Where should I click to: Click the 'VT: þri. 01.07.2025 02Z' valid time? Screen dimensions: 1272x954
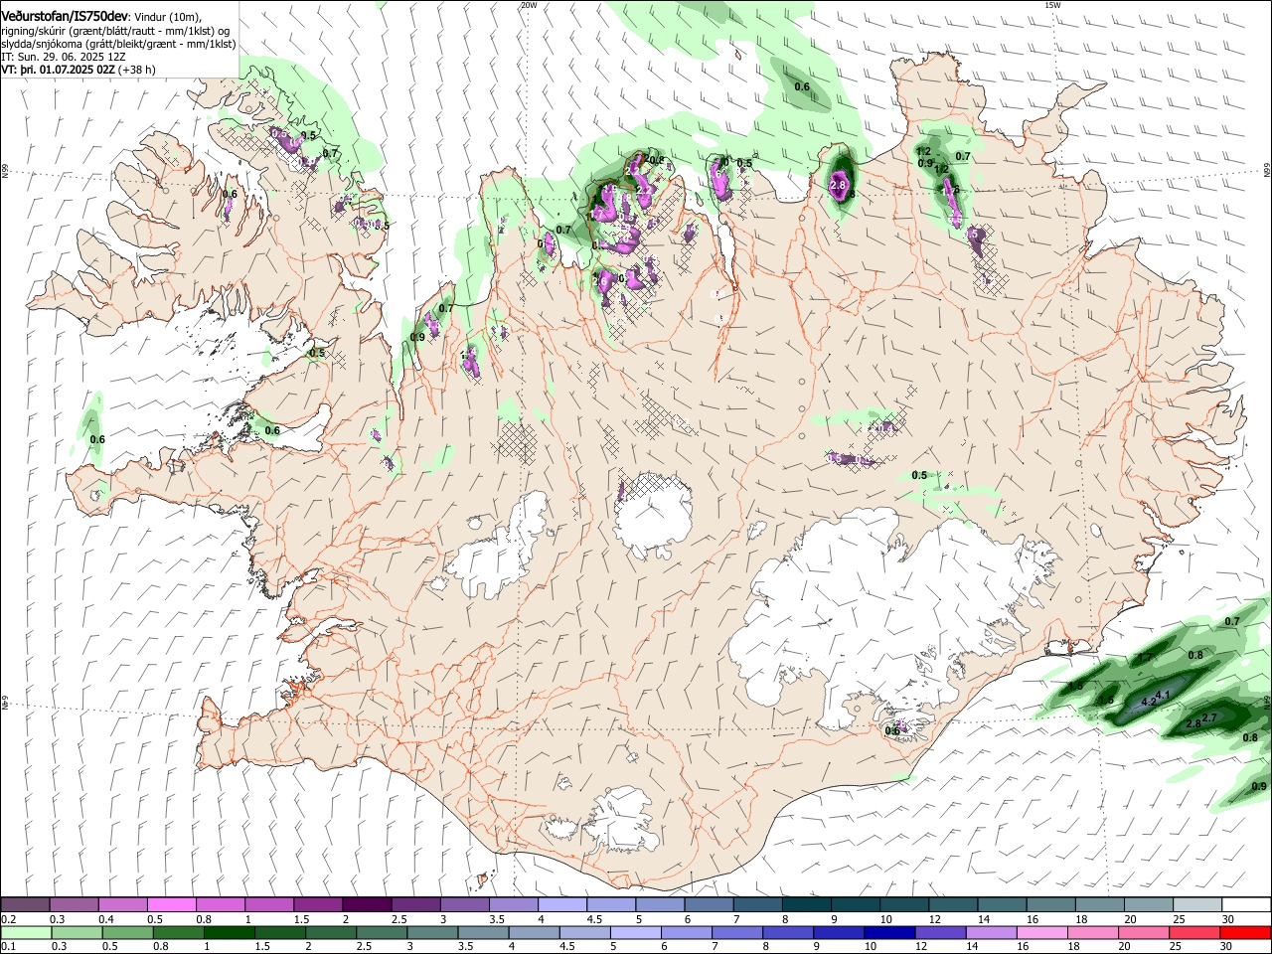[x=58, y=70]
